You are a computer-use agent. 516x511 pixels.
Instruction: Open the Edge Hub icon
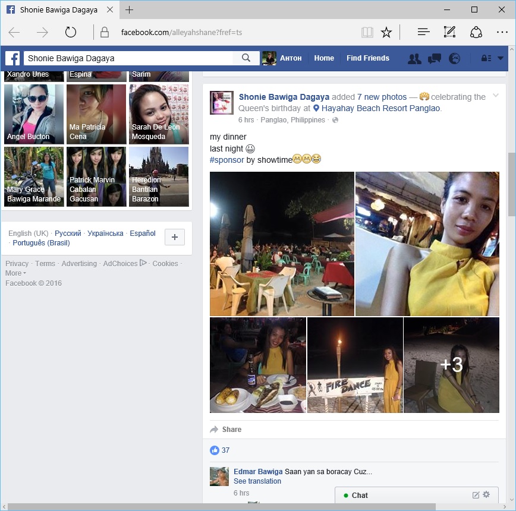click(423, 33)
